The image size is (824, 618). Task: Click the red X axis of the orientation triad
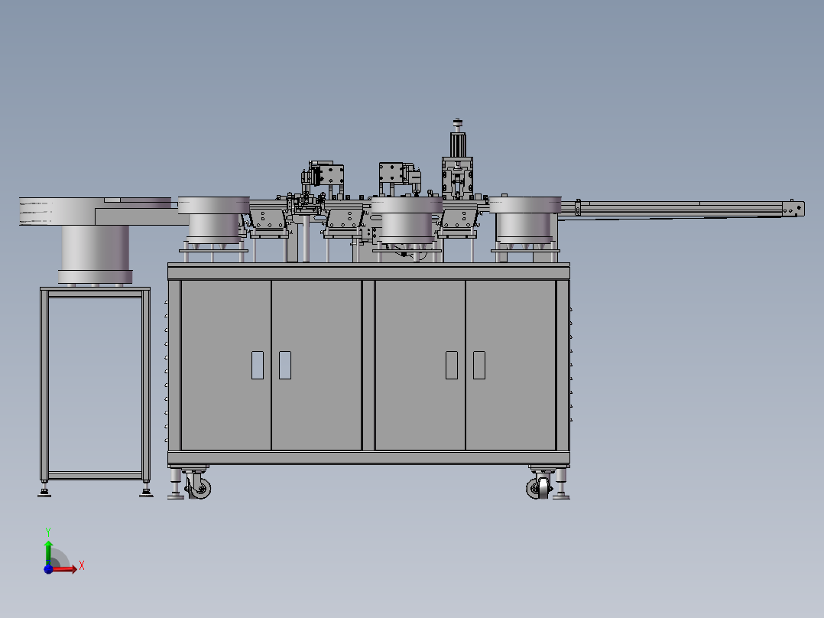64,569
